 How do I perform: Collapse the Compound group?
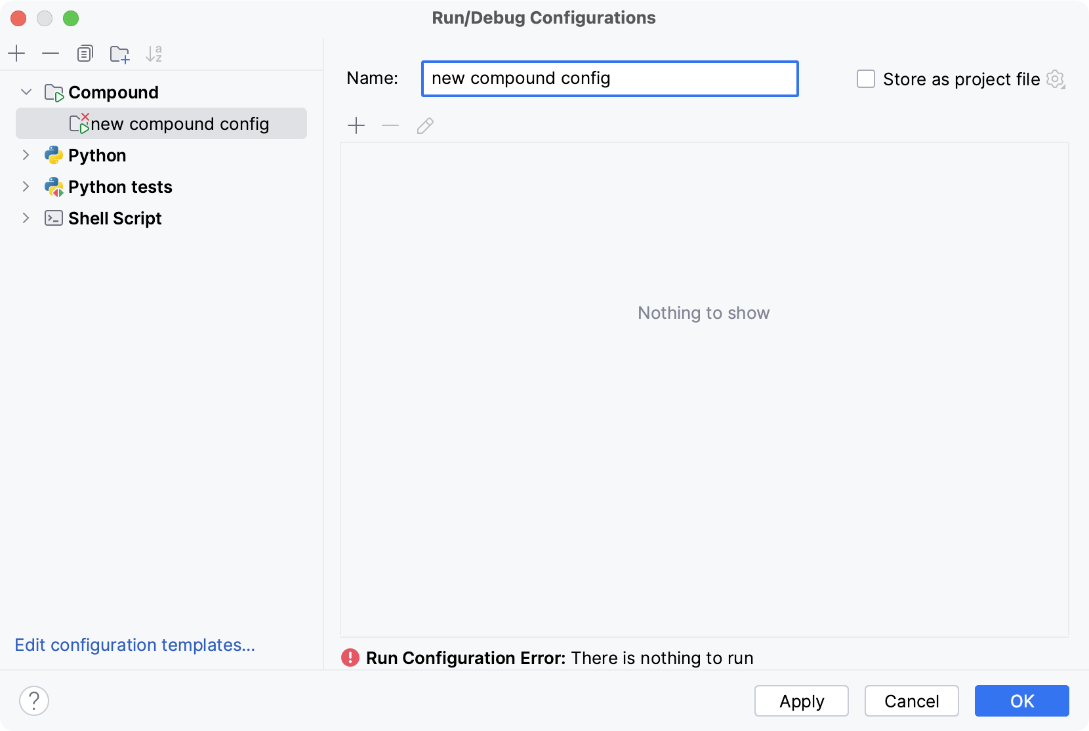[x=26, y=92]
